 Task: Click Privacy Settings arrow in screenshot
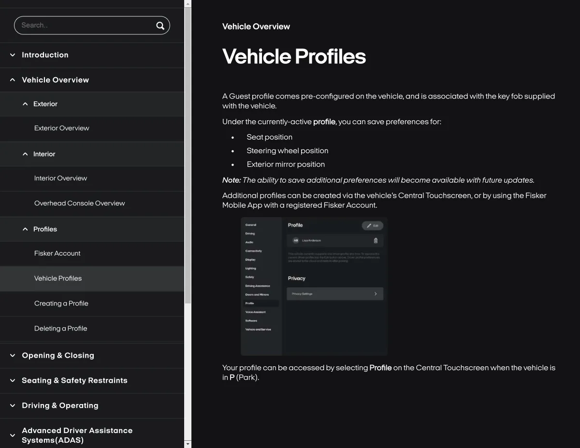[x=376, y=294]
